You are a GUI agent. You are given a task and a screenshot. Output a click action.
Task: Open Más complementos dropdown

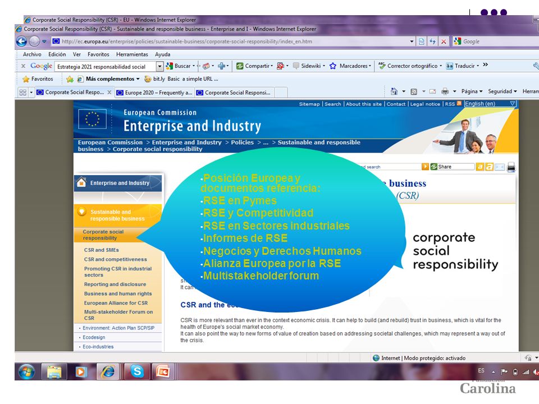[113, 79]
